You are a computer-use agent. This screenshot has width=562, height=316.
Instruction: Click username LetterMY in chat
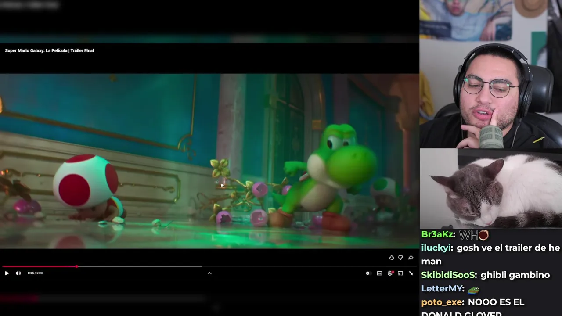(x=442, y=288)
